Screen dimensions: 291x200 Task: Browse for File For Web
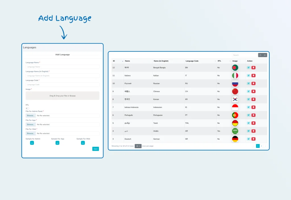[31, 133]
